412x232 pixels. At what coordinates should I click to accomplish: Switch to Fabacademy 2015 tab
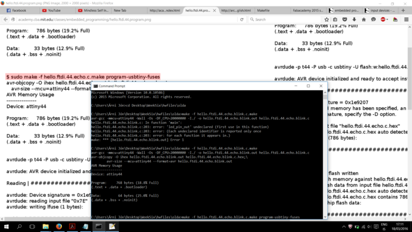click(x=308, y=11)
